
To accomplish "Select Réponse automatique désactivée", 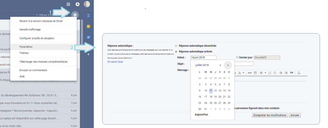I will (x=176, y=46).
